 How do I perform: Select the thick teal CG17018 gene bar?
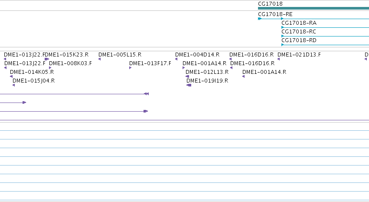click(x=313, y=8)
